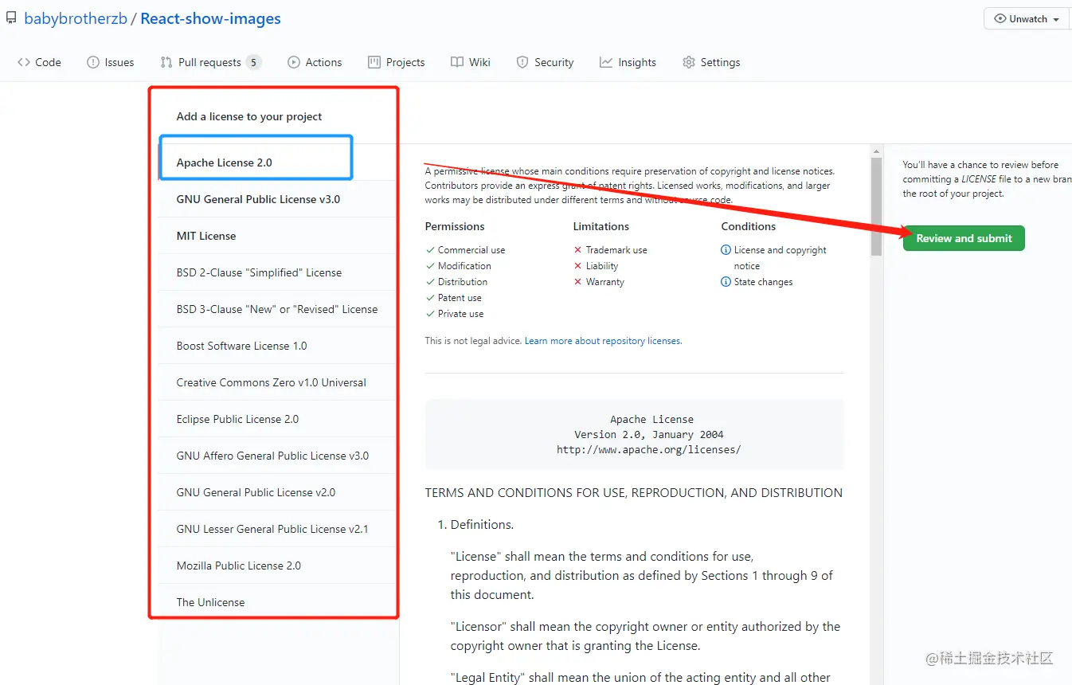Select GNU General Public License v3.0
The height and width of the screenshot is (685, 1072).
277,199
